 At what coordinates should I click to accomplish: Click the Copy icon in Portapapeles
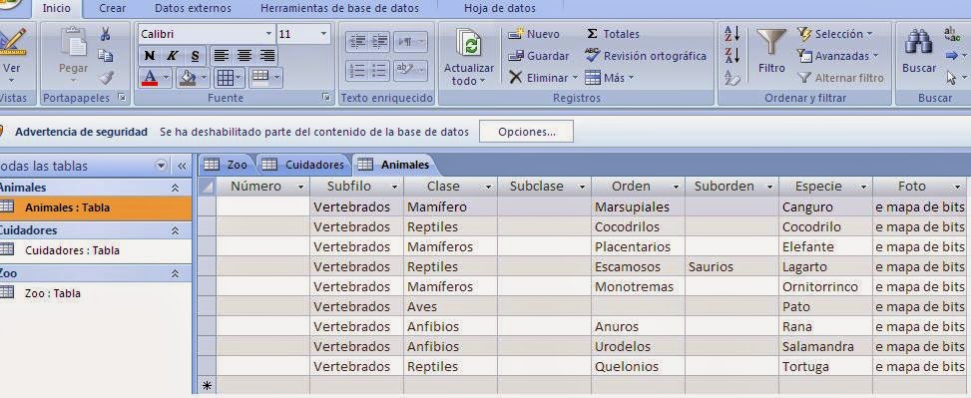coord(105,56)
